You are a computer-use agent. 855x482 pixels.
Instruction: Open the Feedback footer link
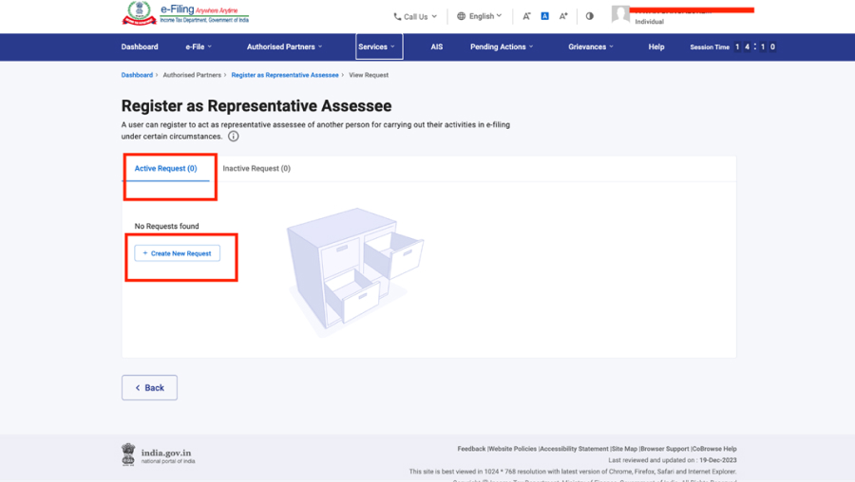(x=471, y=449)
